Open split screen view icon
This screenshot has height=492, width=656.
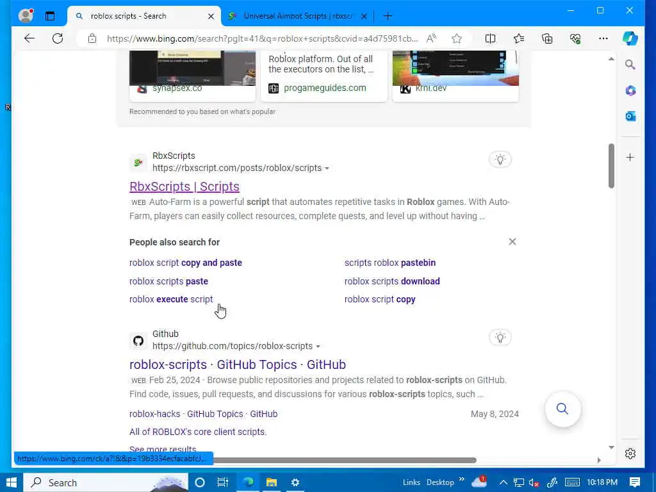[x=490, y=38]
